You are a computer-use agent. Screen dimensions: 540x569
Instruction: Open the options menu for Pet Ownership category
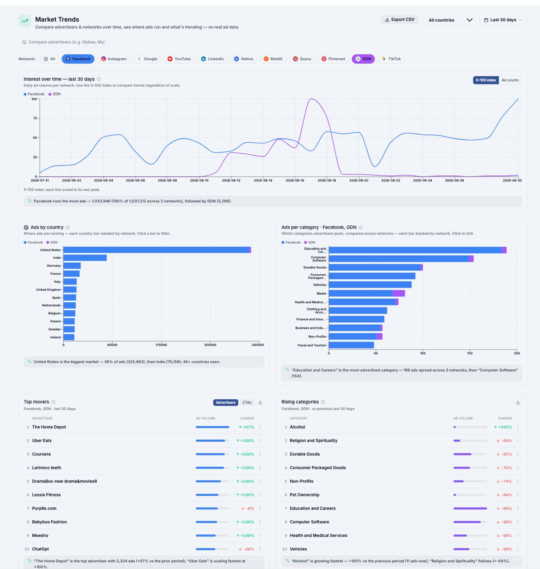pyautogui.click(x=518, y=495)
